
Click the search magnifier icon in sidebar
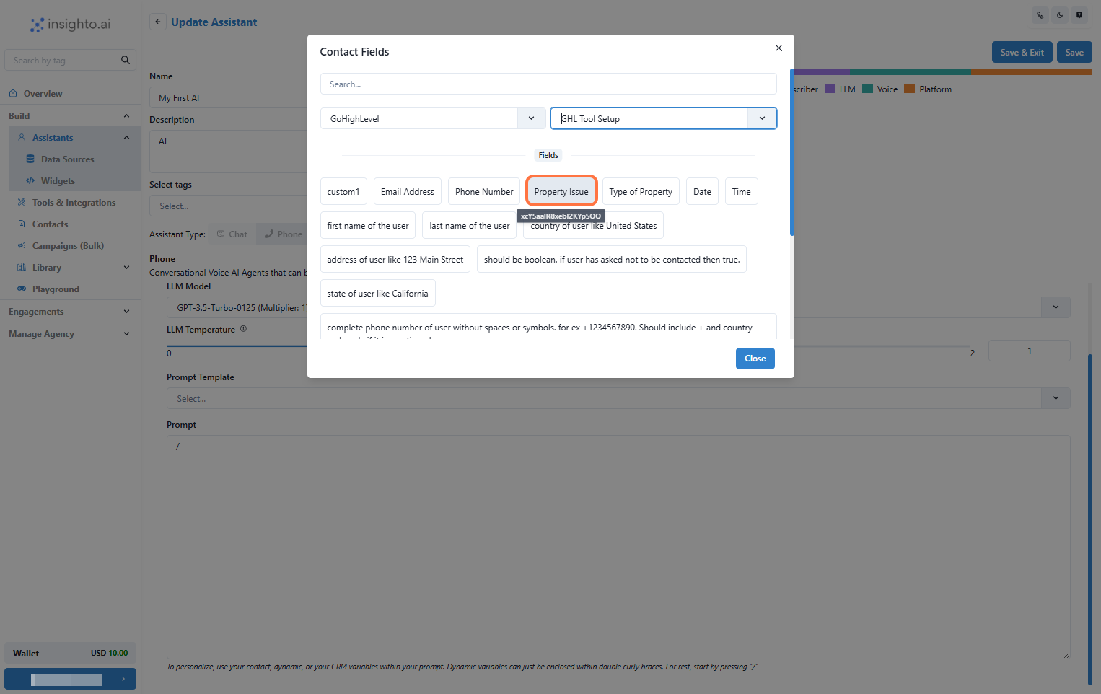point(126,60)
